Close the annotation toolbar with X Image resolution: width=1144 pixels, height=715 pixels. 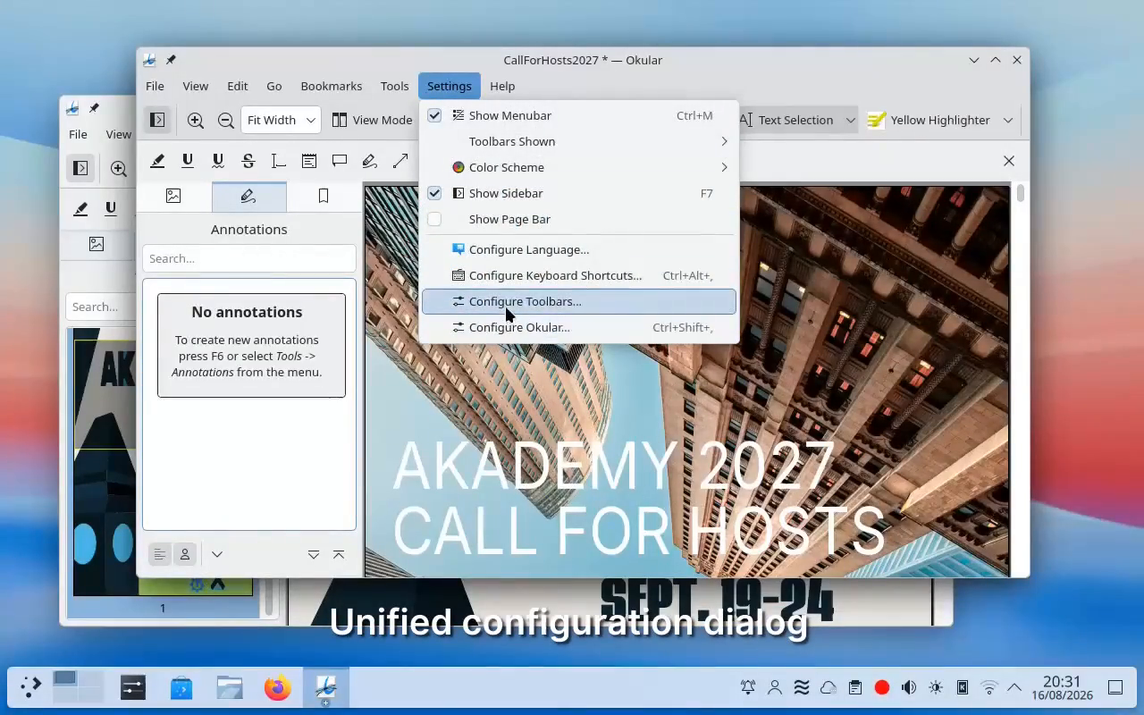pyautogui.click(x=1009, y=161)
